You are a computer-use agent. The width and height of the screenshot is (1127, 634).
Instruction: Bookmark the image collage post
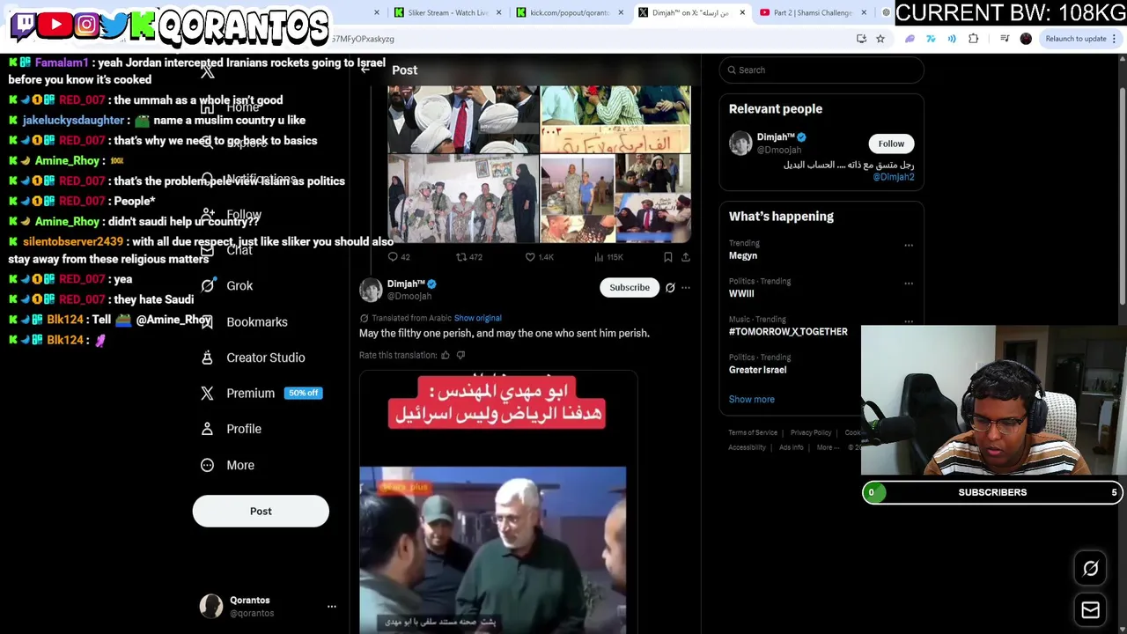point(668,257)
